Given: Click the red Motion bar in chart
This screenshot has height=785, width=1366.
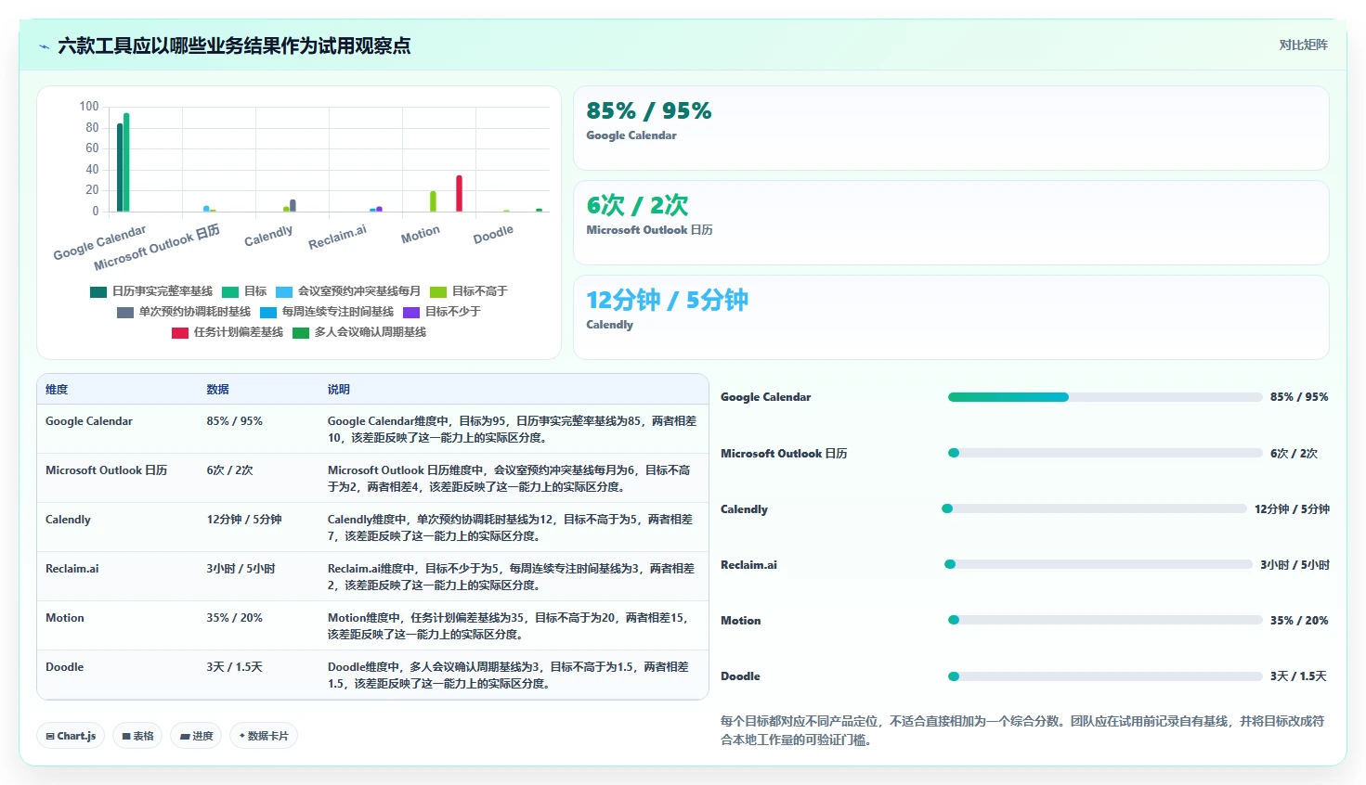Looking at the screenshot, I should point(459,193).
